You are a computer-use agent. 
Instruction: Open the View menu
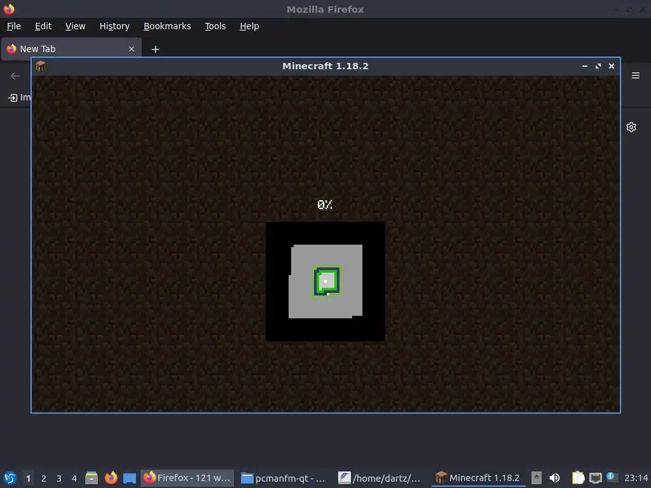(x=75, y=26)
